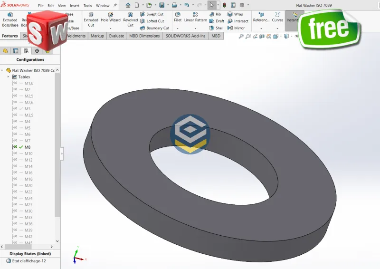Select the M10 configuration
380x269 pixels.
(x=28, y=154)
